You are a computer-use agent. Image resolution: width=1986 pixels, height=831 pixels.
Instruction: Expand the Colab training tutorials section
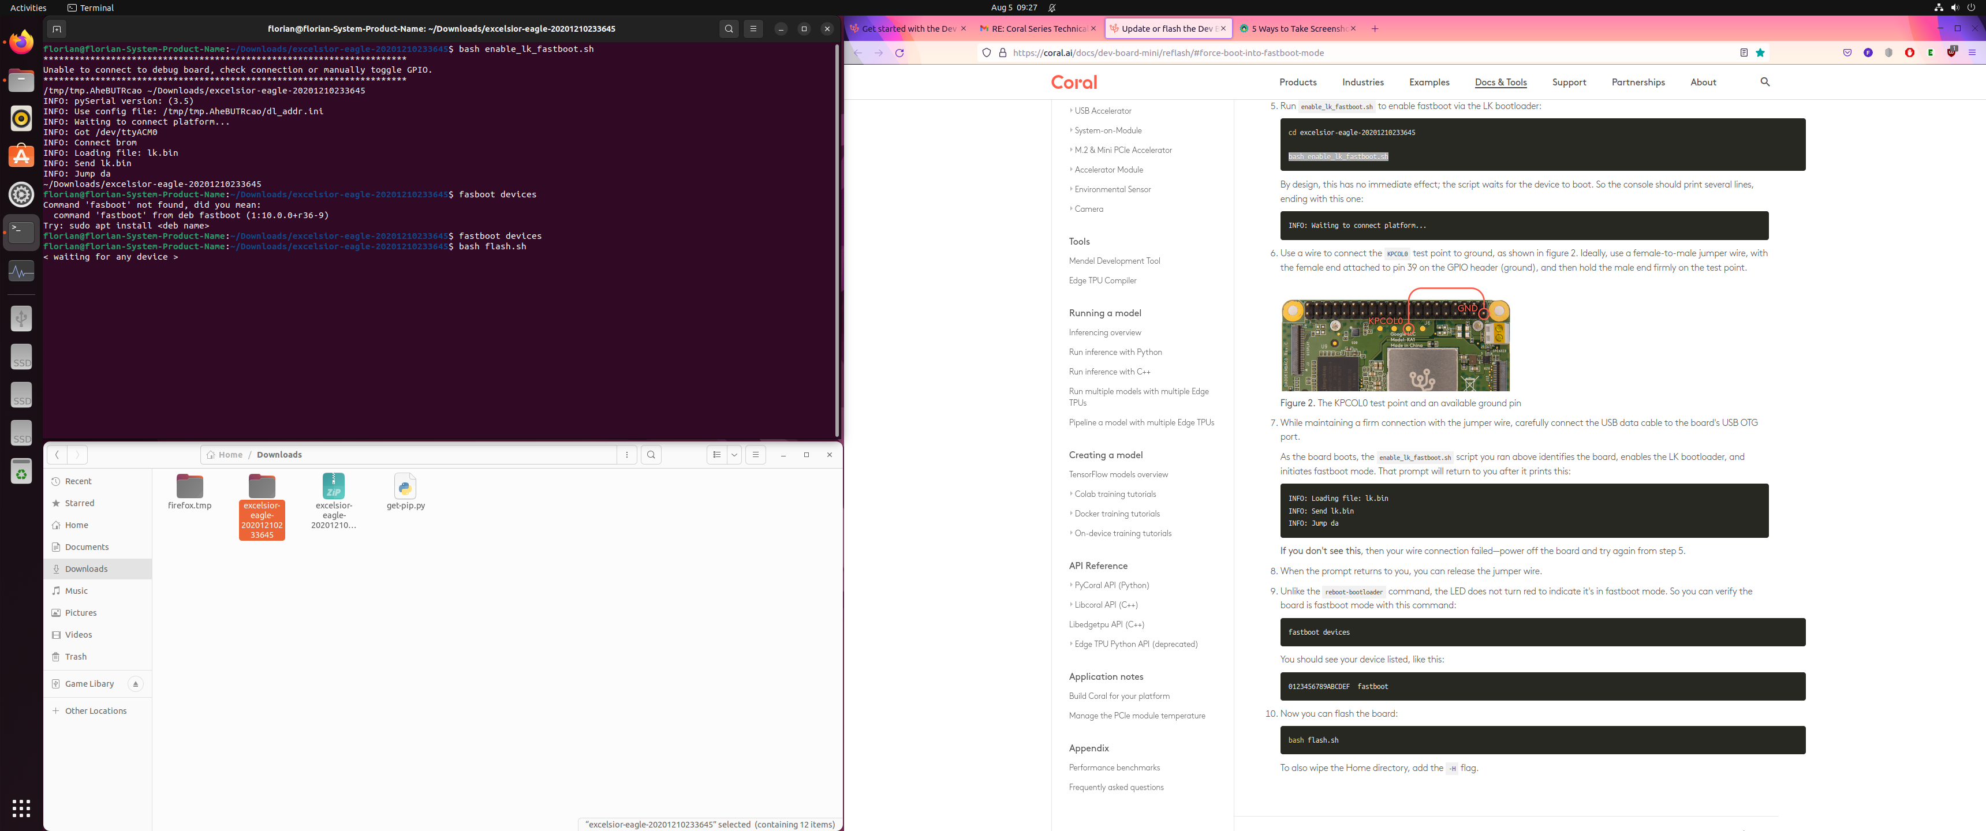pyautogui.click(x=1115, y=494)
